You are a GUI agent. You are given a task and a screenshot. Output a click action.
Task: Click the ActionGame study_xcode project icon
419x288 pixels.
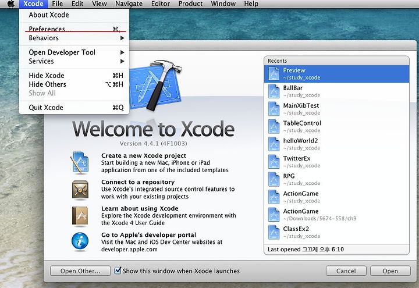[x=274, y=197]
